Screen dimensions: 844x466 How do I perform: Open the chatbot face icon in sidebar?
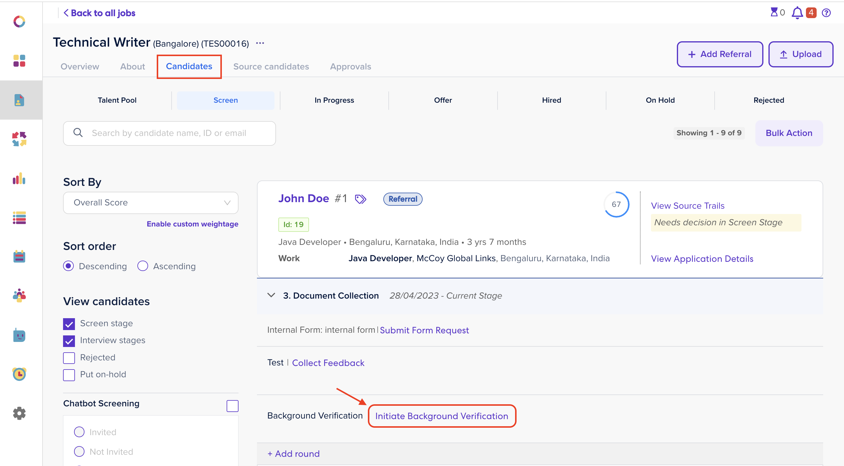(x=19, y=335)
